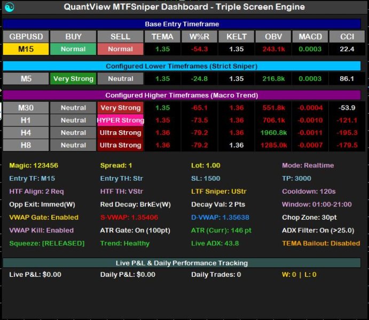
Task: Click the Cooldown: 120s setting
Action: pyautogui.click(x=309, y=191)
